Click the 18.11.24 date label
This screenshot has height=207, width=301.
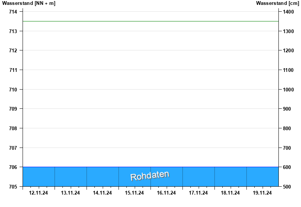(x=230, y=193)
